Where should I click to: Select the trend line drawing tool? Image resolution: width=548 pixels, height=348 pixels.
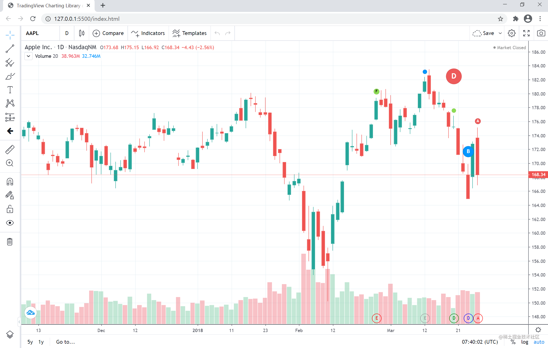point(10,48)
